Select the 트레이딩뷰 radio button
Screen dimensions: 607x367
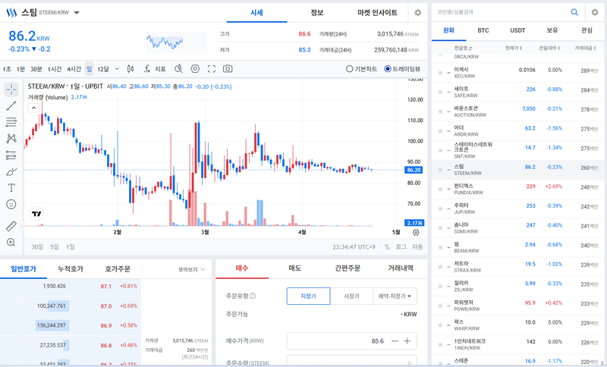388,69
